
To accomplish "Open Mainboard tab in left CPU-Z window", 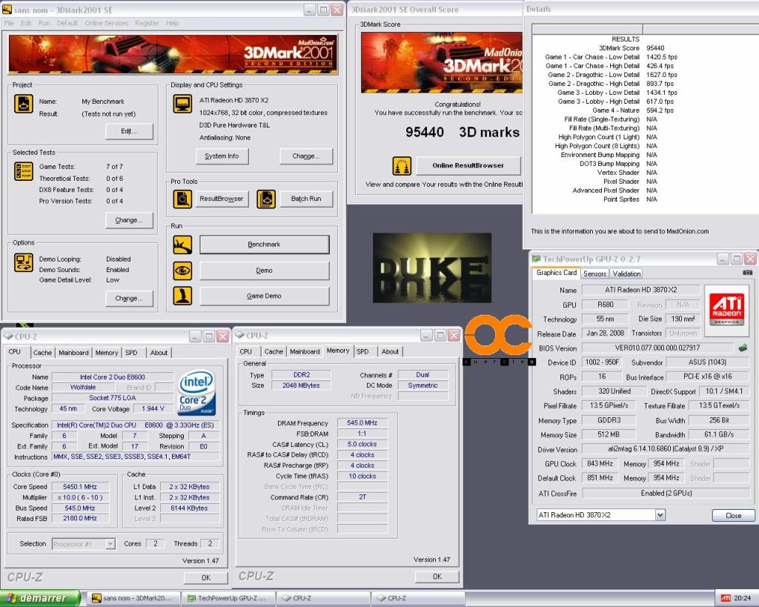I will click(x=73, y=353).
